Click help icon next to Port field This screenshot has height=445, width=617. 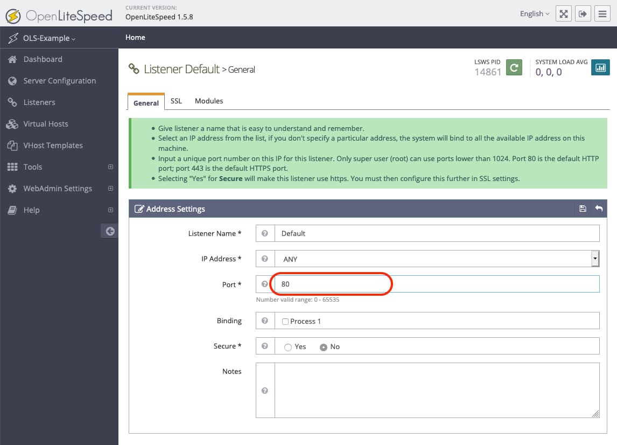tap(265, 284)
